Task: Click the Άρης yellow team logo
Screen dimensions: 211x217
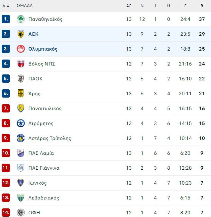Action: coord(21,94)
